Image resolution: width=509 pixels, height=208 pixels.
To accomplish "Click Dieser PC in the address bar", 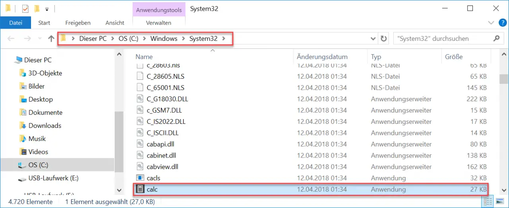I will (93, 39).
